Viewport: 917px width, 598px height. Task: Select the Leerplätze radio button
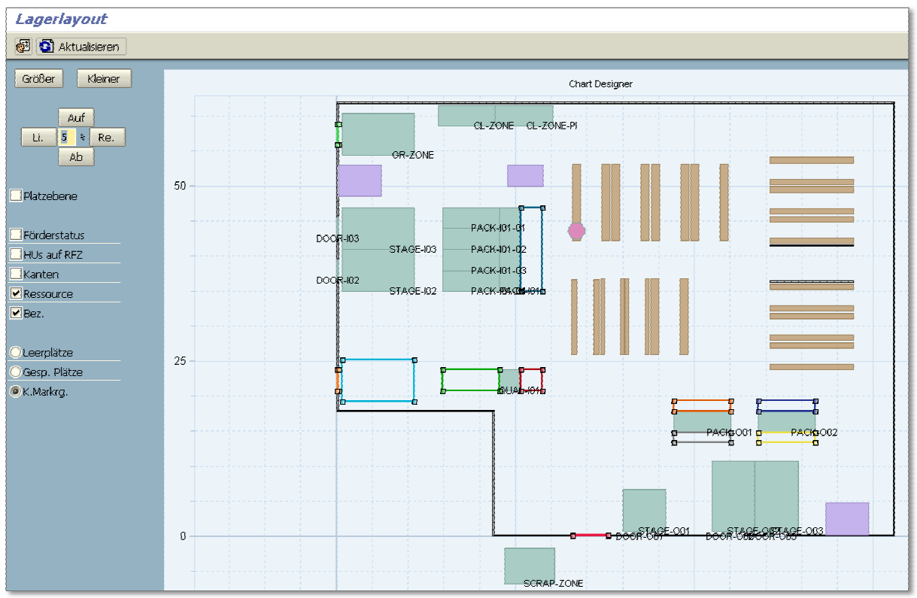pos(15,353)
